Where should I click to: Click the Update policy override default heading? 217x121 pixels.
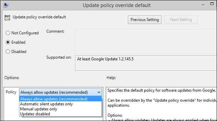click(39, 17)
